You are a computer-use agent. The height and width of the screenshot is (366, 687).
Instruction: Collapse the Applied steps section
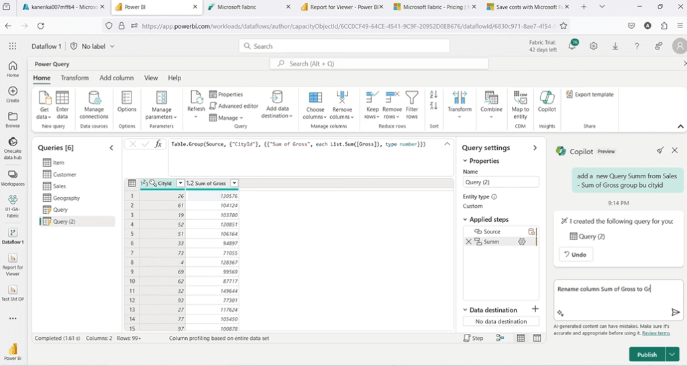tap(466, 219)
